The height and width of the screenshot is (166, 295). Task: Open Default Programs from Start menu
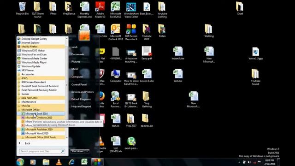click(81, 99)
